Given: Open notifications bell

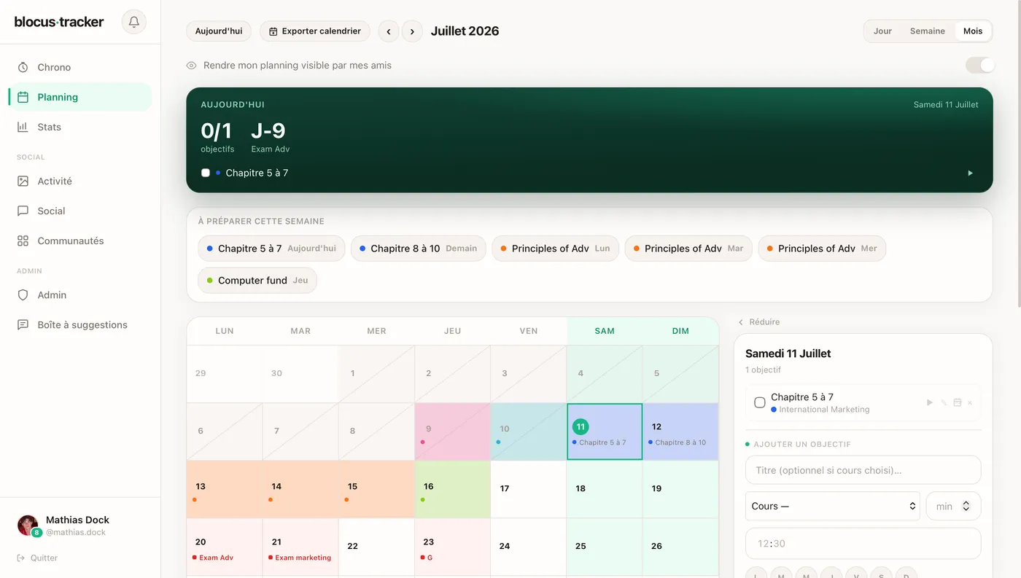Looking at the screenshot, I should tap(133, 22).
